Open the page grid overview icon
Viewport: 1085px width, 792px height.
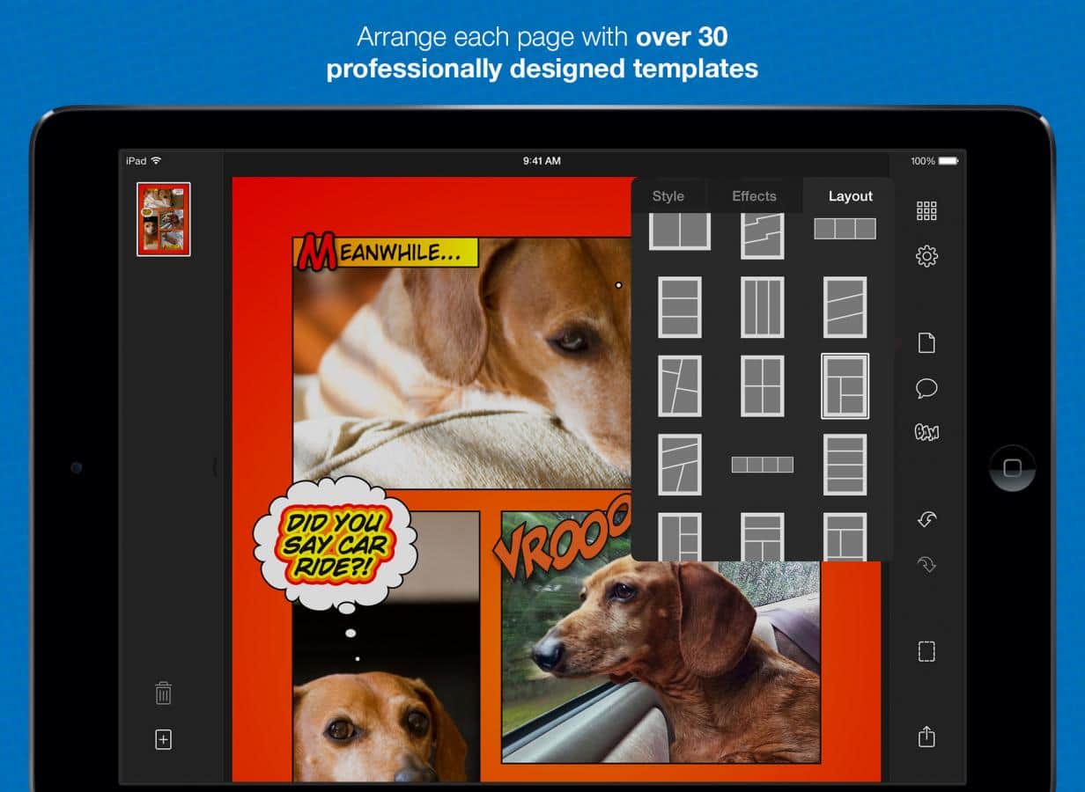(x=926, y=210)
